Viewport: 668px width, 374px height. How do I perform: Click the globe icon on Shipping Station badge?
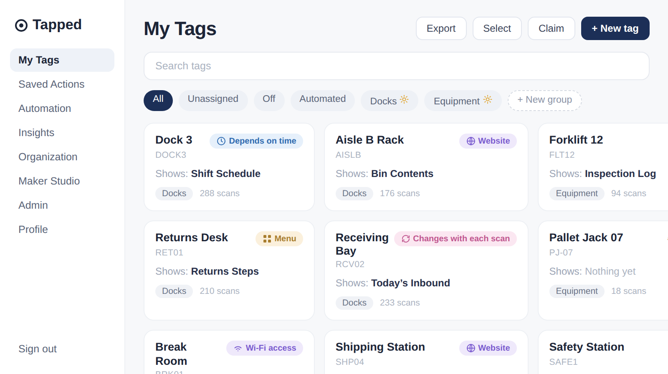(471, 348)
